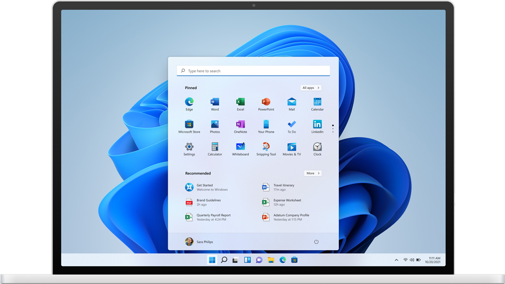Open the pinned Settings app
This screenshot has width=505, height=284.
pos(189,149)
